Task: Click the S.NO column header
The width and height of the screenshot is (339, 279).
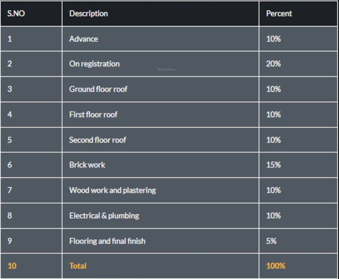Action: [16, 14]
